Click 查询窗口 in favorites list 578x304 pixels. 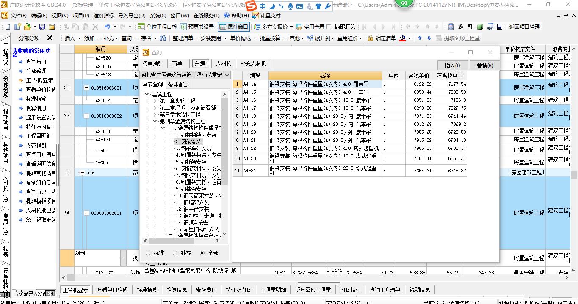tap(36, 62)
